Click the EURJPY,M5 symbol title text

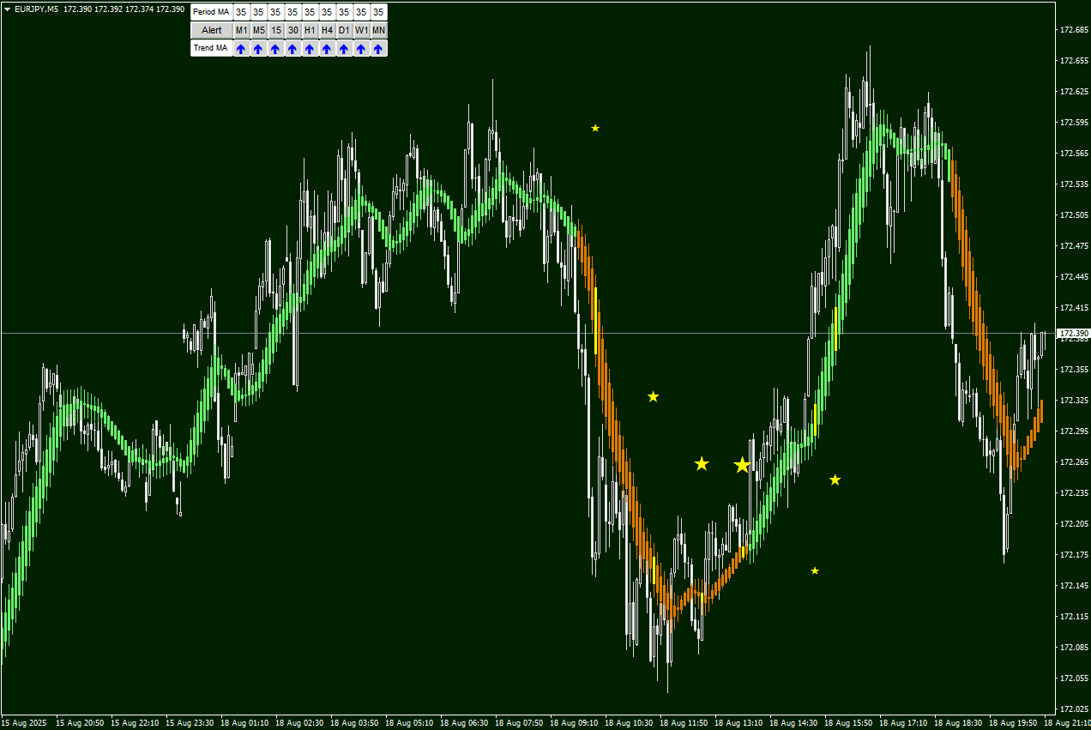click(38, 9)
